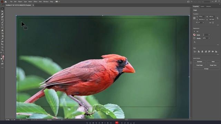Select the Pen tool

2,14
